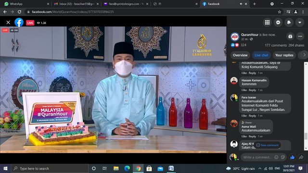Click the thumbs-up Like button by comment box
308x173 pixels.
(292, 157)
